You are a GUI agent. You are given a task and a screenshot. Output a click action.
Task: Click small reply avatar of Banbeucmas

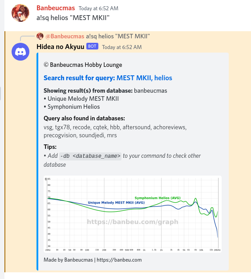point(40,36)
